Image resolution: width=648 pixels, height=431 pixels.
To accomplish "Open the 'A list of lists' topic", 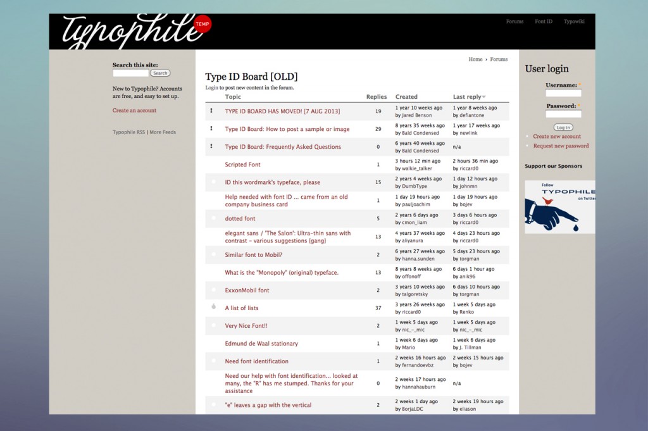I will (241, 308).
